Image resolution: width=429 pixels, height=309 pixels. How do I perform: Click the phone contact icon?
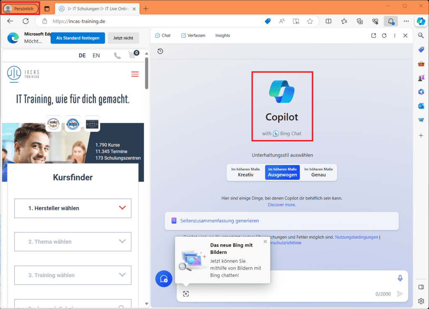117,56
